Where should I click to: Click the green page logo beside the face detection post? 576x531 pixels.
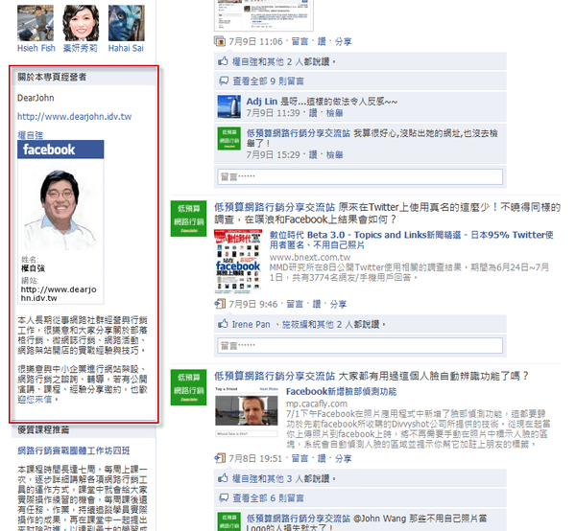click(x=188, y=387)
